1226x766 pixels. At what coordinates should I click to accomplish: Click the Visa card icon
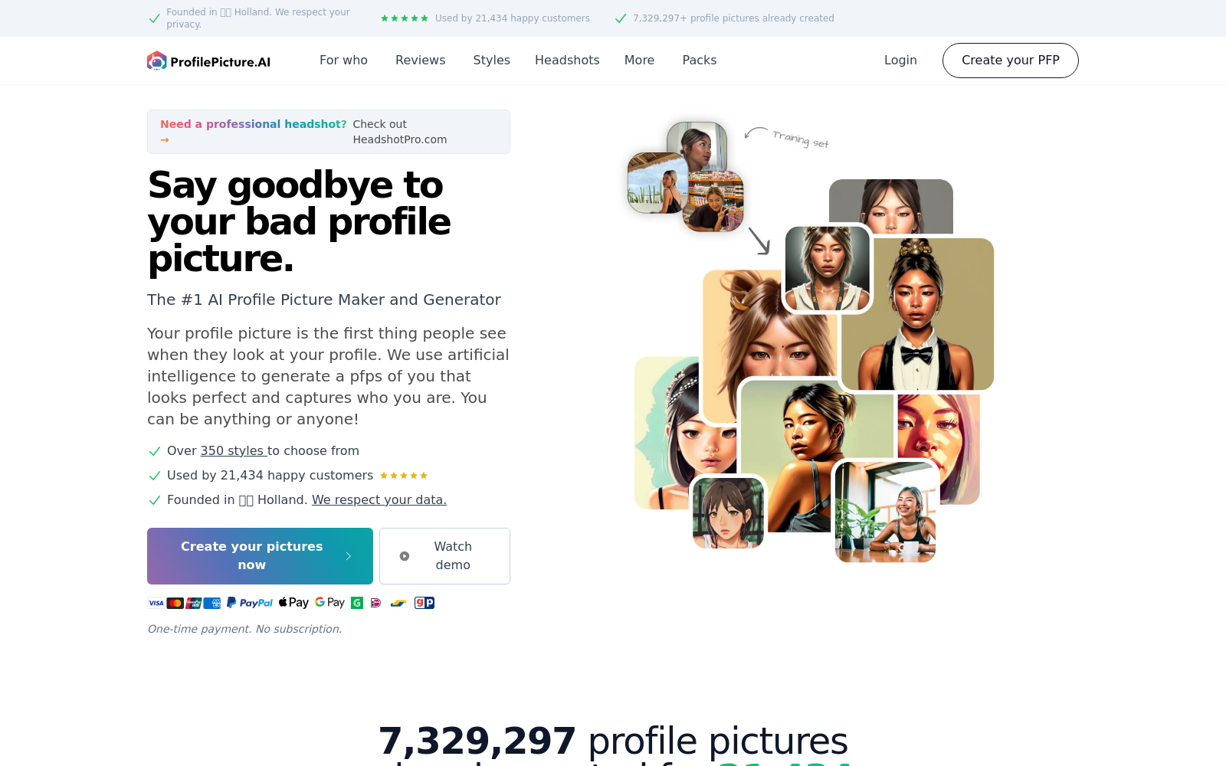(x=156, y=604)
